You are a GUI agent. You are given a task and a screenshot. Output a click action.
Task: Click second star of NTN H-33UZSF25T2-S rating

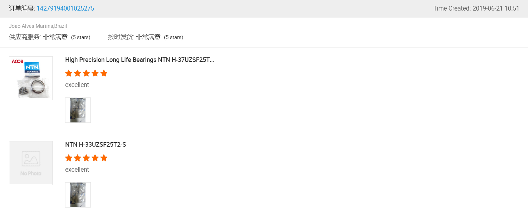pos(77,158)
